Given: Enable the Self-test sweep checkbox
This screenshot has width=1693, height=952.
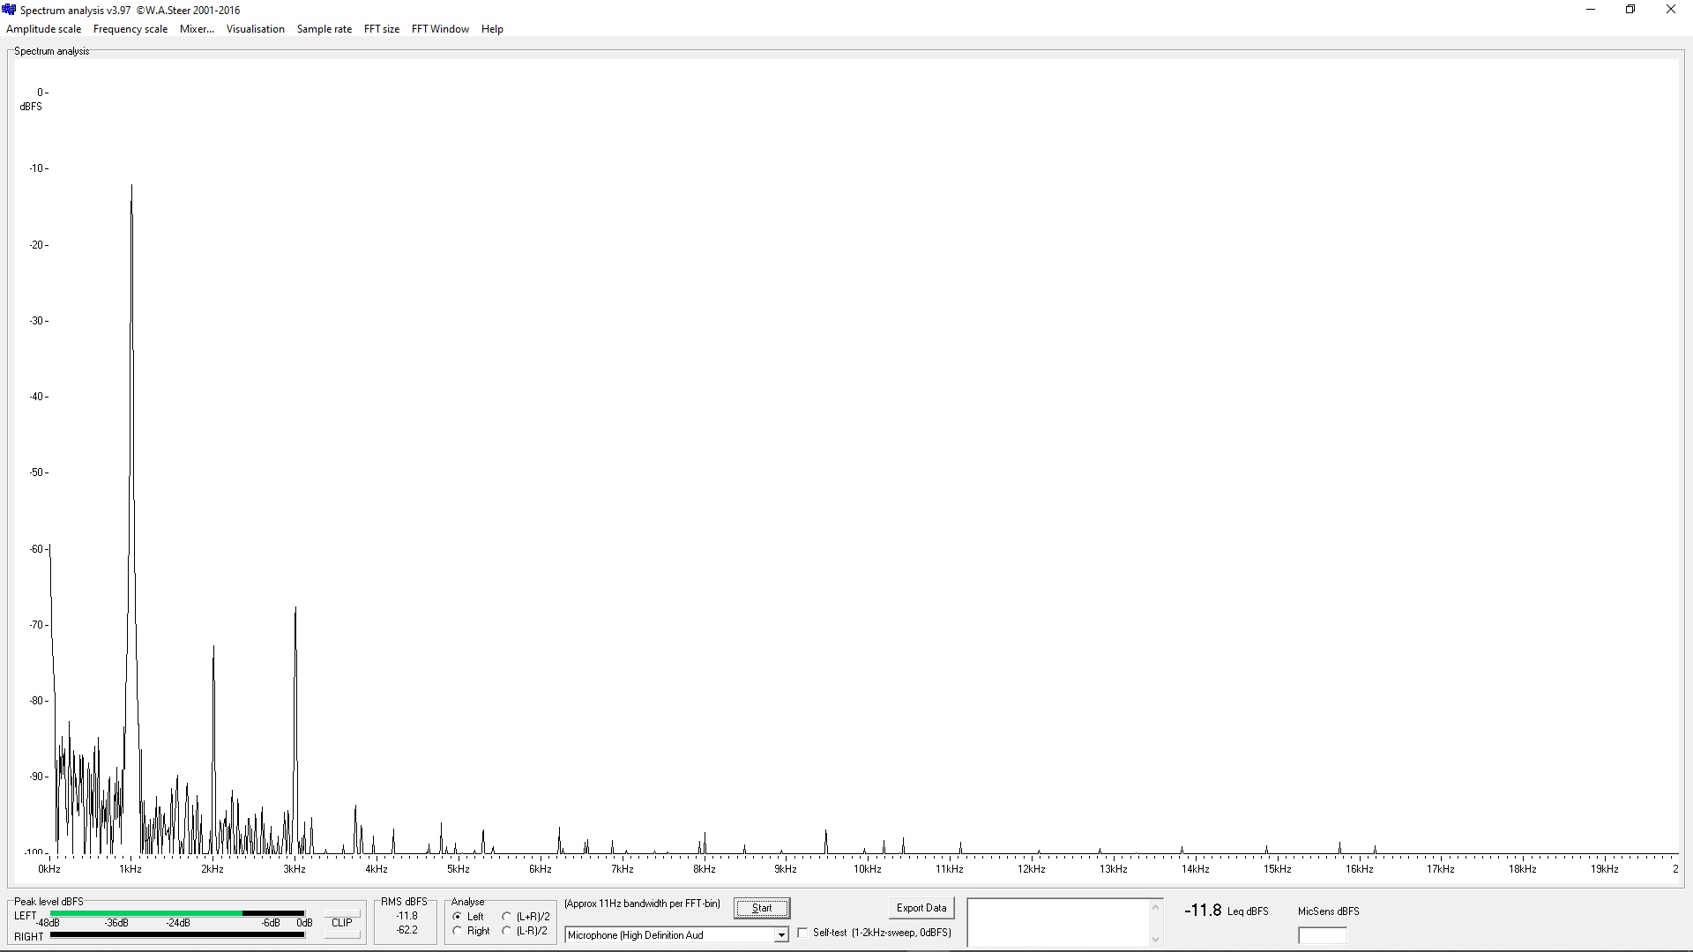Looking at the screenshot, I should tap(803, 933).
